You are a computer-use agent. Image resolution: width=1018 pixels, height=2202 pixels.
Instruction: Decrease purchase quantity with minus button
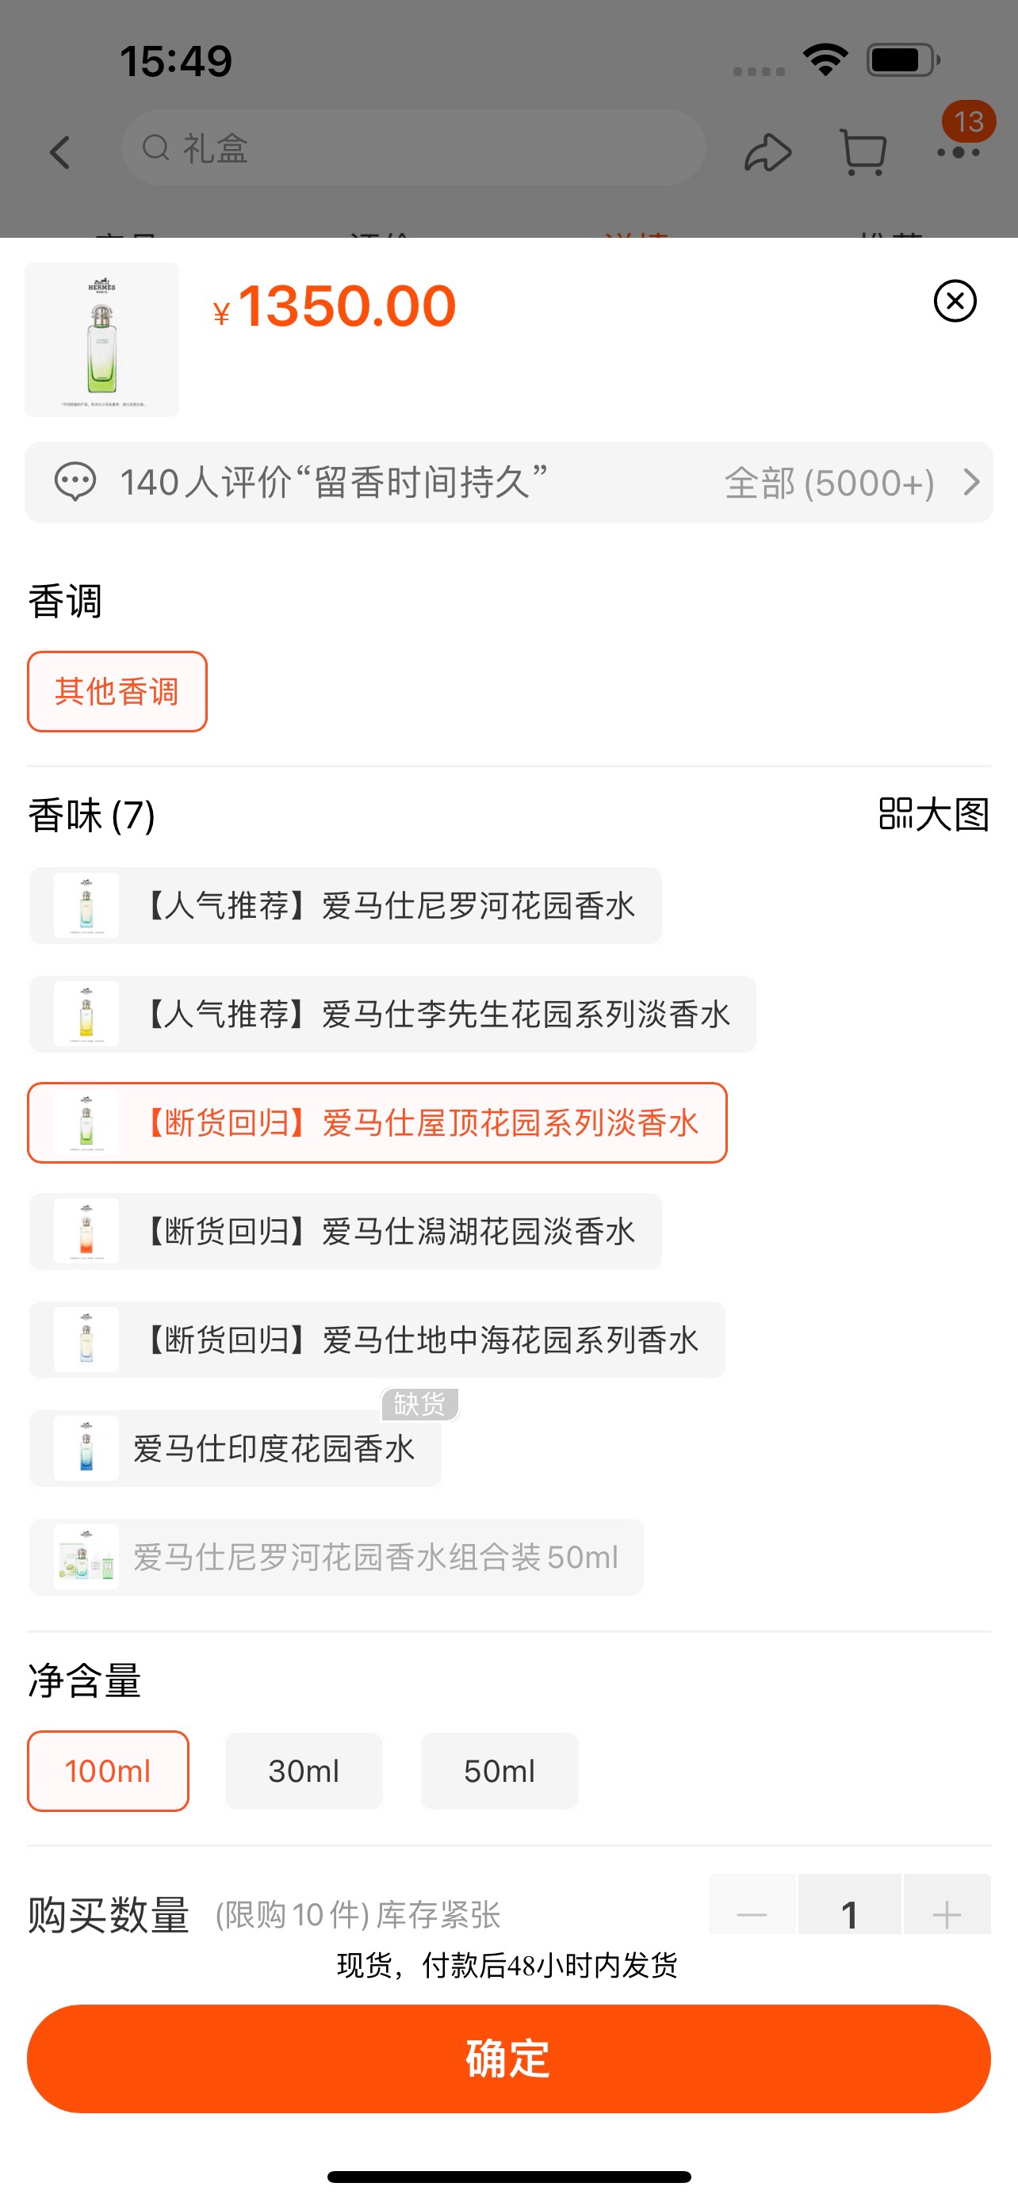[x=752, y=1913]
